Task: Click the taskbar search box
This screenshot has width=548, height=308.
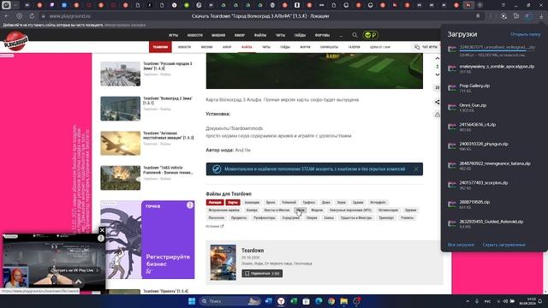Action: [229, 301]
